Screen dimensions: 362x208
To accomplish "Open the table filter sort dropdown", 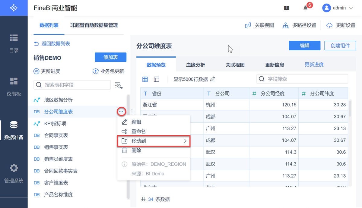I will (x=119, y=85).
